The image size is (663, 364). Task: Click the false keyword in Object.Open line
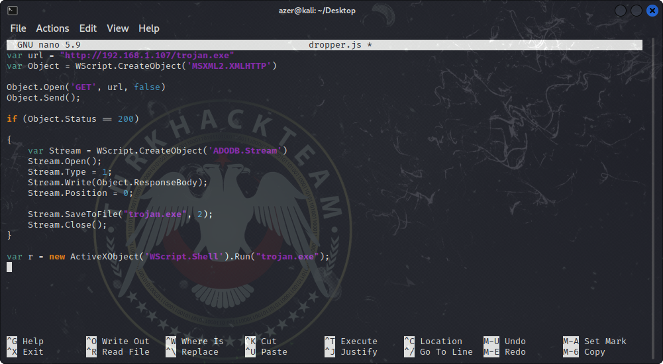click(147, 87)
